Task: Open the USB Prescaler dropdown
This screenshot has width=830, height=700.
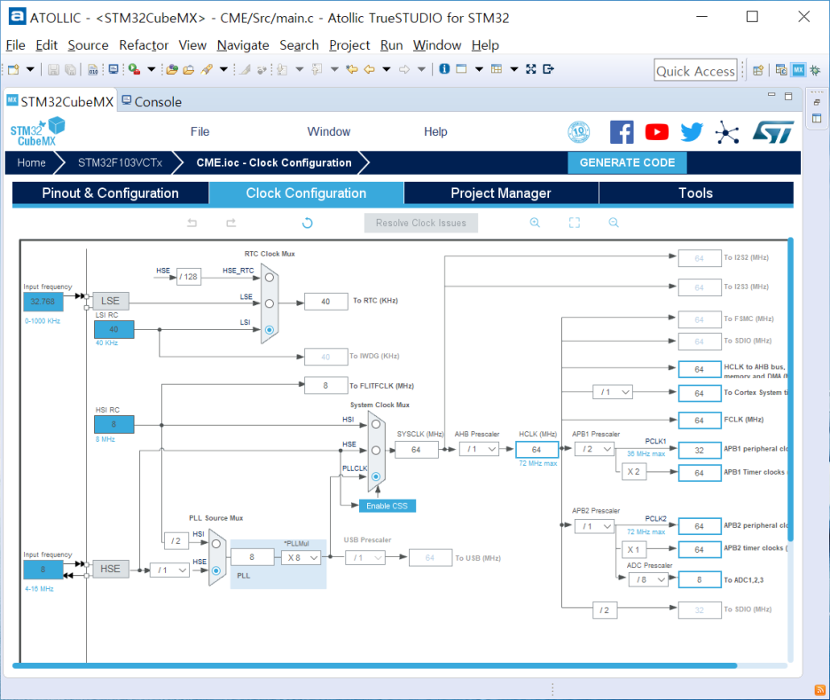Action: click(365, 557)
